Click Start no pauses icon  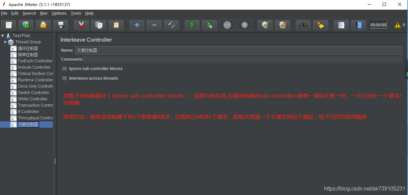[210, 25]
